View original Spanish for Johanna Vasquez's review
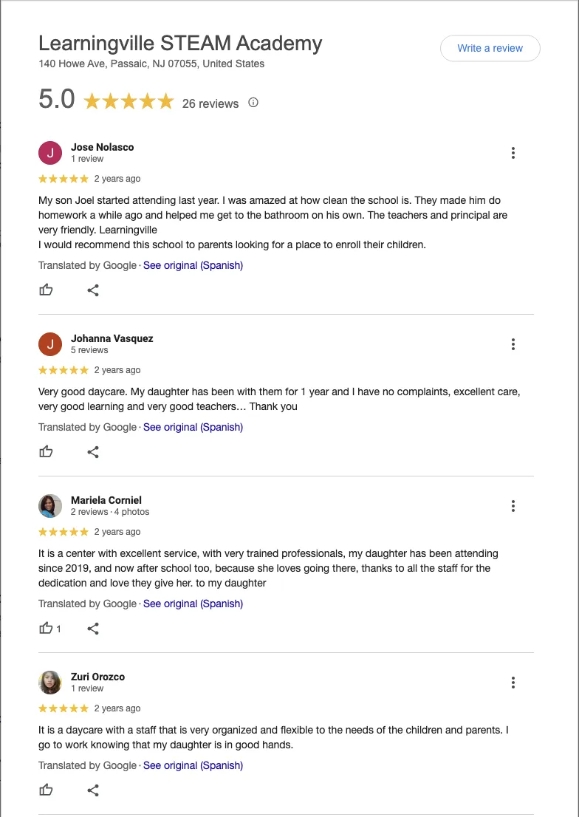This screenshot has width=579, height=817. tap(193, 427)
